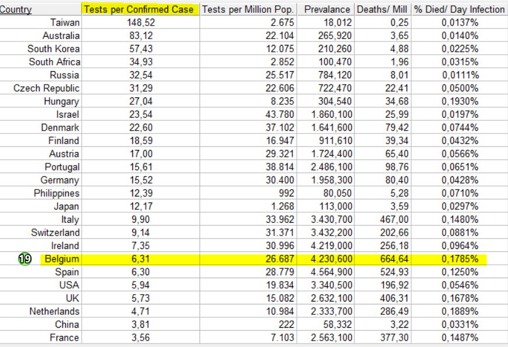Select the France country cell

pos(64,338)
